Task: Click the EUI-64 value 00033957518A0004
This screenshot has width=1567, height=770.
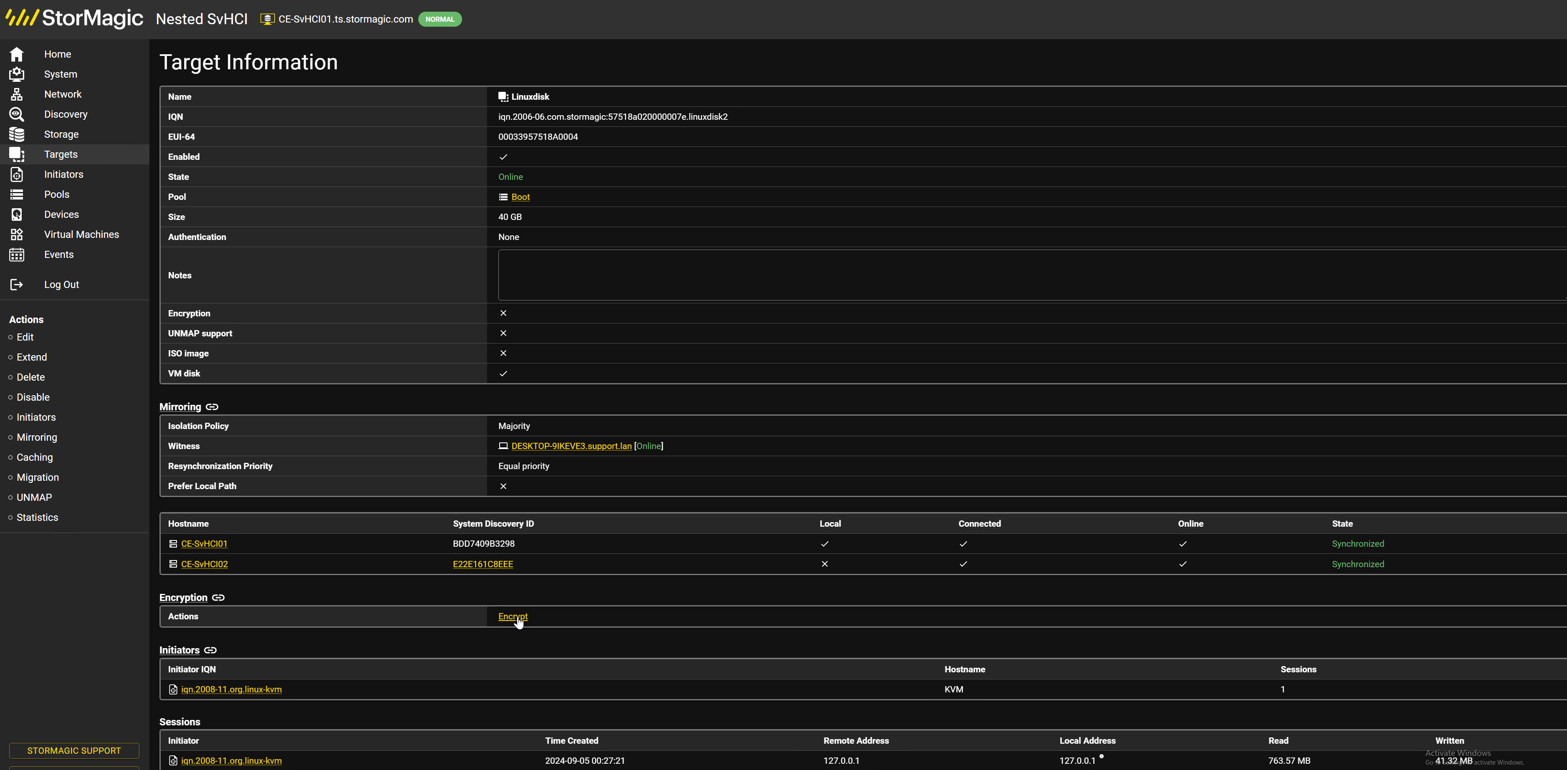Action: [x=538, y=137]
